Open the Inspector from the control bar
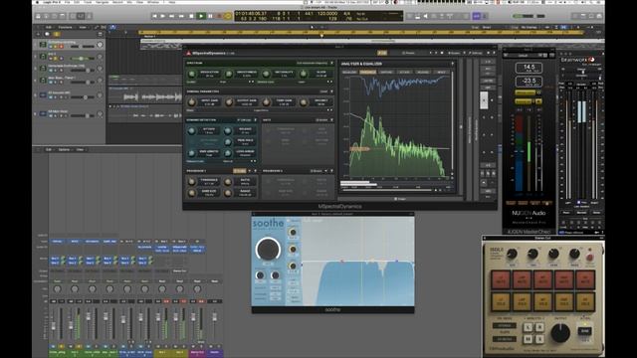 [46, 16]
